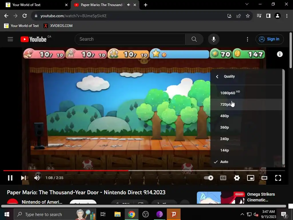
Task: Open the Windows Start menu
Action: pos(7,214)
